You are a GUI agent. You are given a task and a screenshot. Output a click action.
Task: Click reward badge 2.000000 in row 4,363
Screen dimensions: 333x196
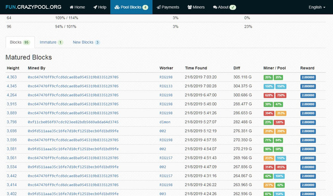[x=308, y=77]
